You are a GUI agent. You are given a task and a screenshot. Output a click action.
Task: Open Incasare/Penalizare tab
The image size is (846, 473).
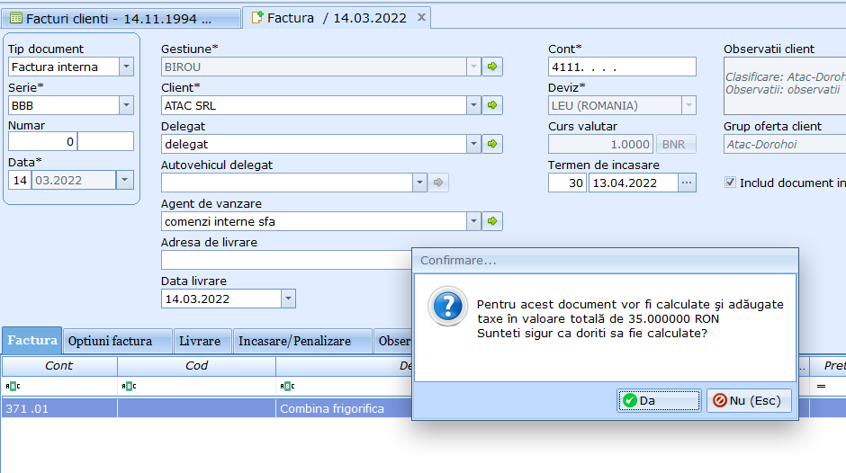(302, 342)
